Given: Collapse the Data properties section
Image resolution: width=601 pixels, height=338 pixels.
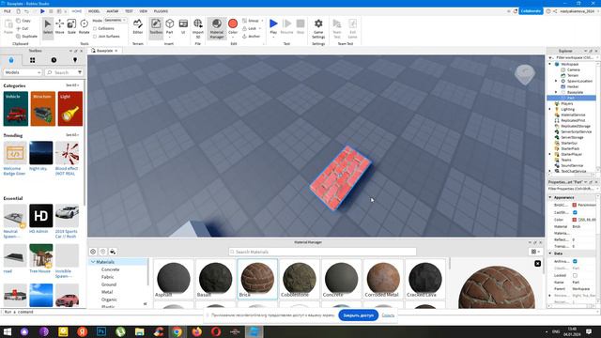Looking at the screenshot, I should click(550, 253).
